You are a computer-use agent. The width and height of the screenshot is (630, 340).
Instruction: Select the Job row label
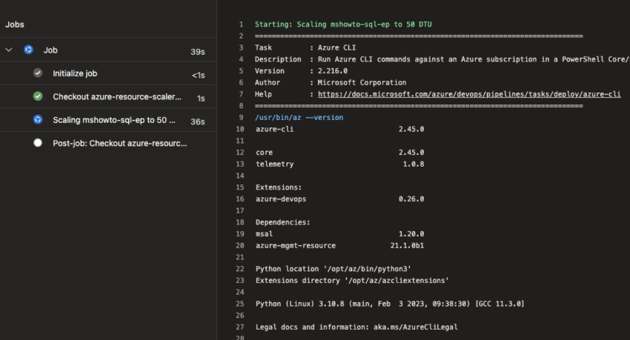tap(50, 50)
